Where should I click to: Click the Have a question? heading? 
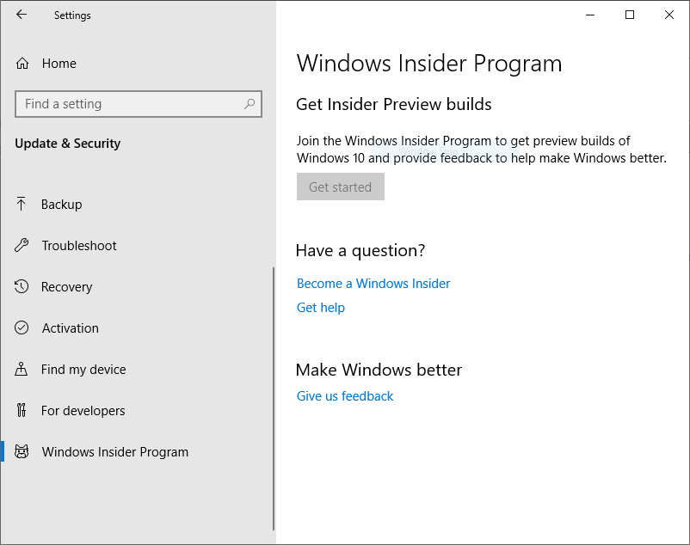[x=360, y=250]
